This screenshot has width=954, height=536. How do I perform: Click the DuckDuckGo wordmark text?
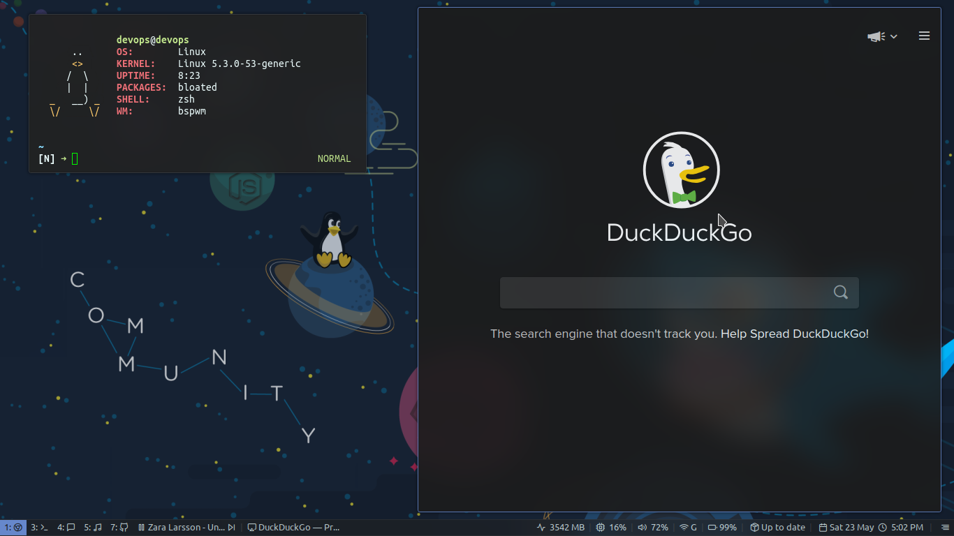(679, 232)
